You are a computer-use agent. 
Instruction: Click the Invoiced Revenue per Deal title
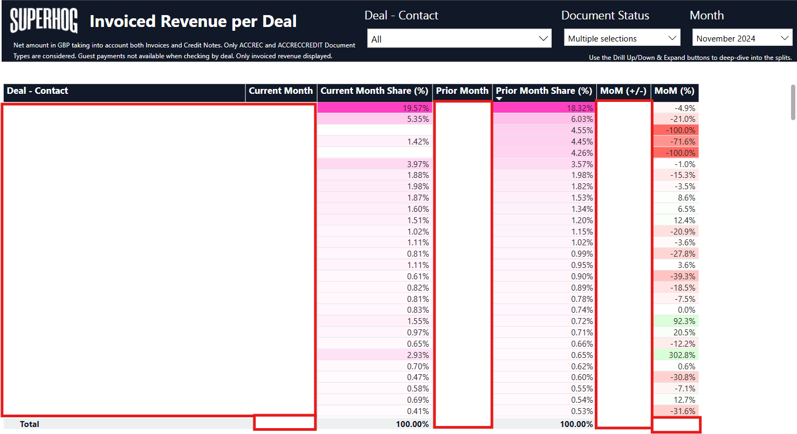(x=193, y=22)
